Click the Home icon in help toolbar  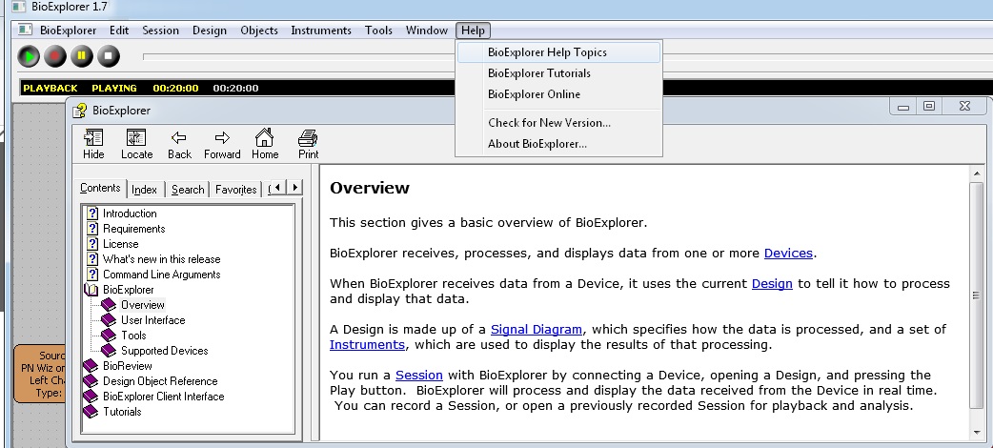[265, 144]
